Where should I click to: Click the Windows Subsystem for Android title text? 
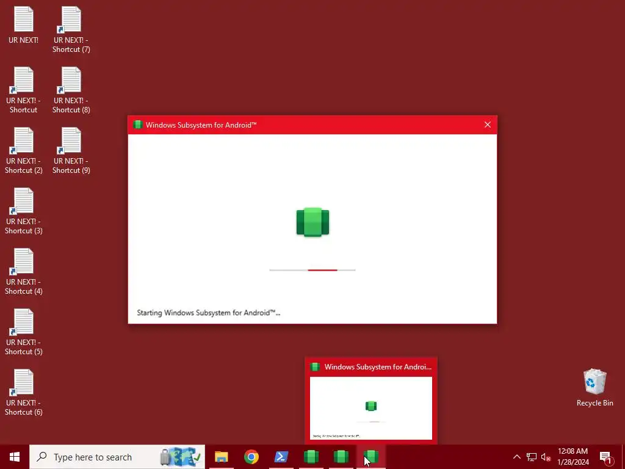(x=201, y=125)
